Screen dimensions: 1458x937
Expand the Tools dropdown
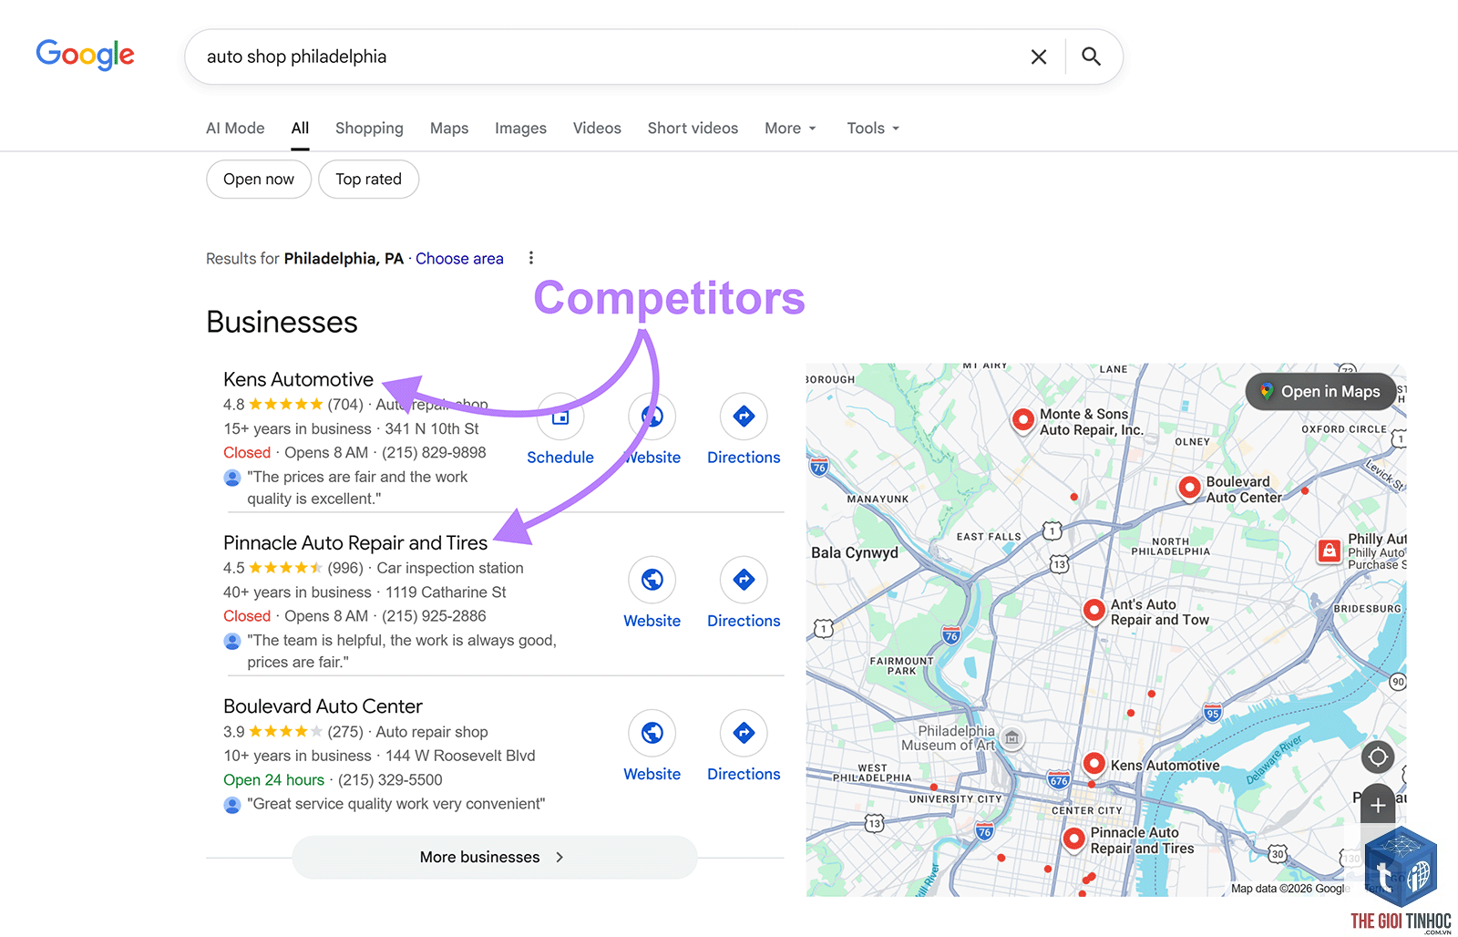(x=873, y=129)
